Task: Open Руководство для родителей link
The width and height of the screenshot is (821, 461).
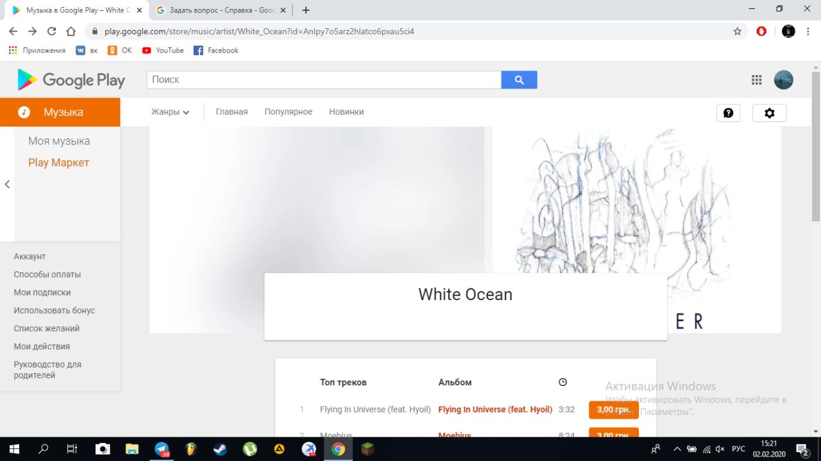Action: pos(47,370)
